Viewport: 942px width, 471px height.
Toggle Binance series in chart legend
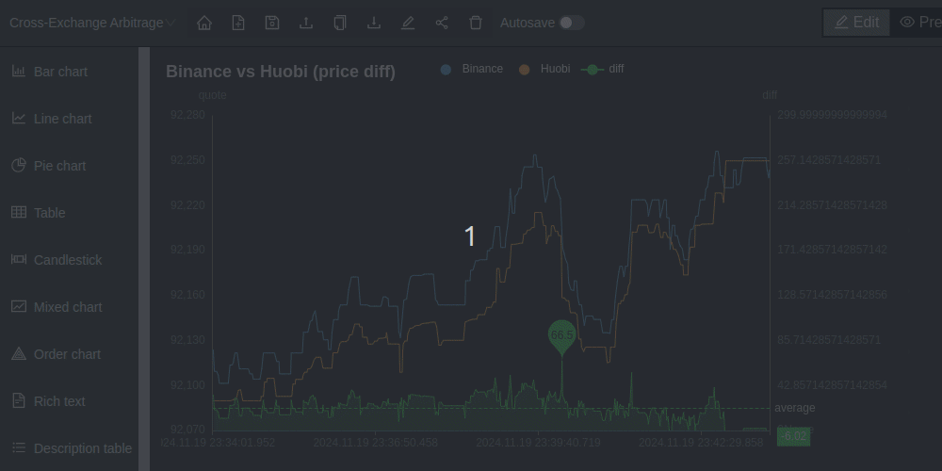472,69
